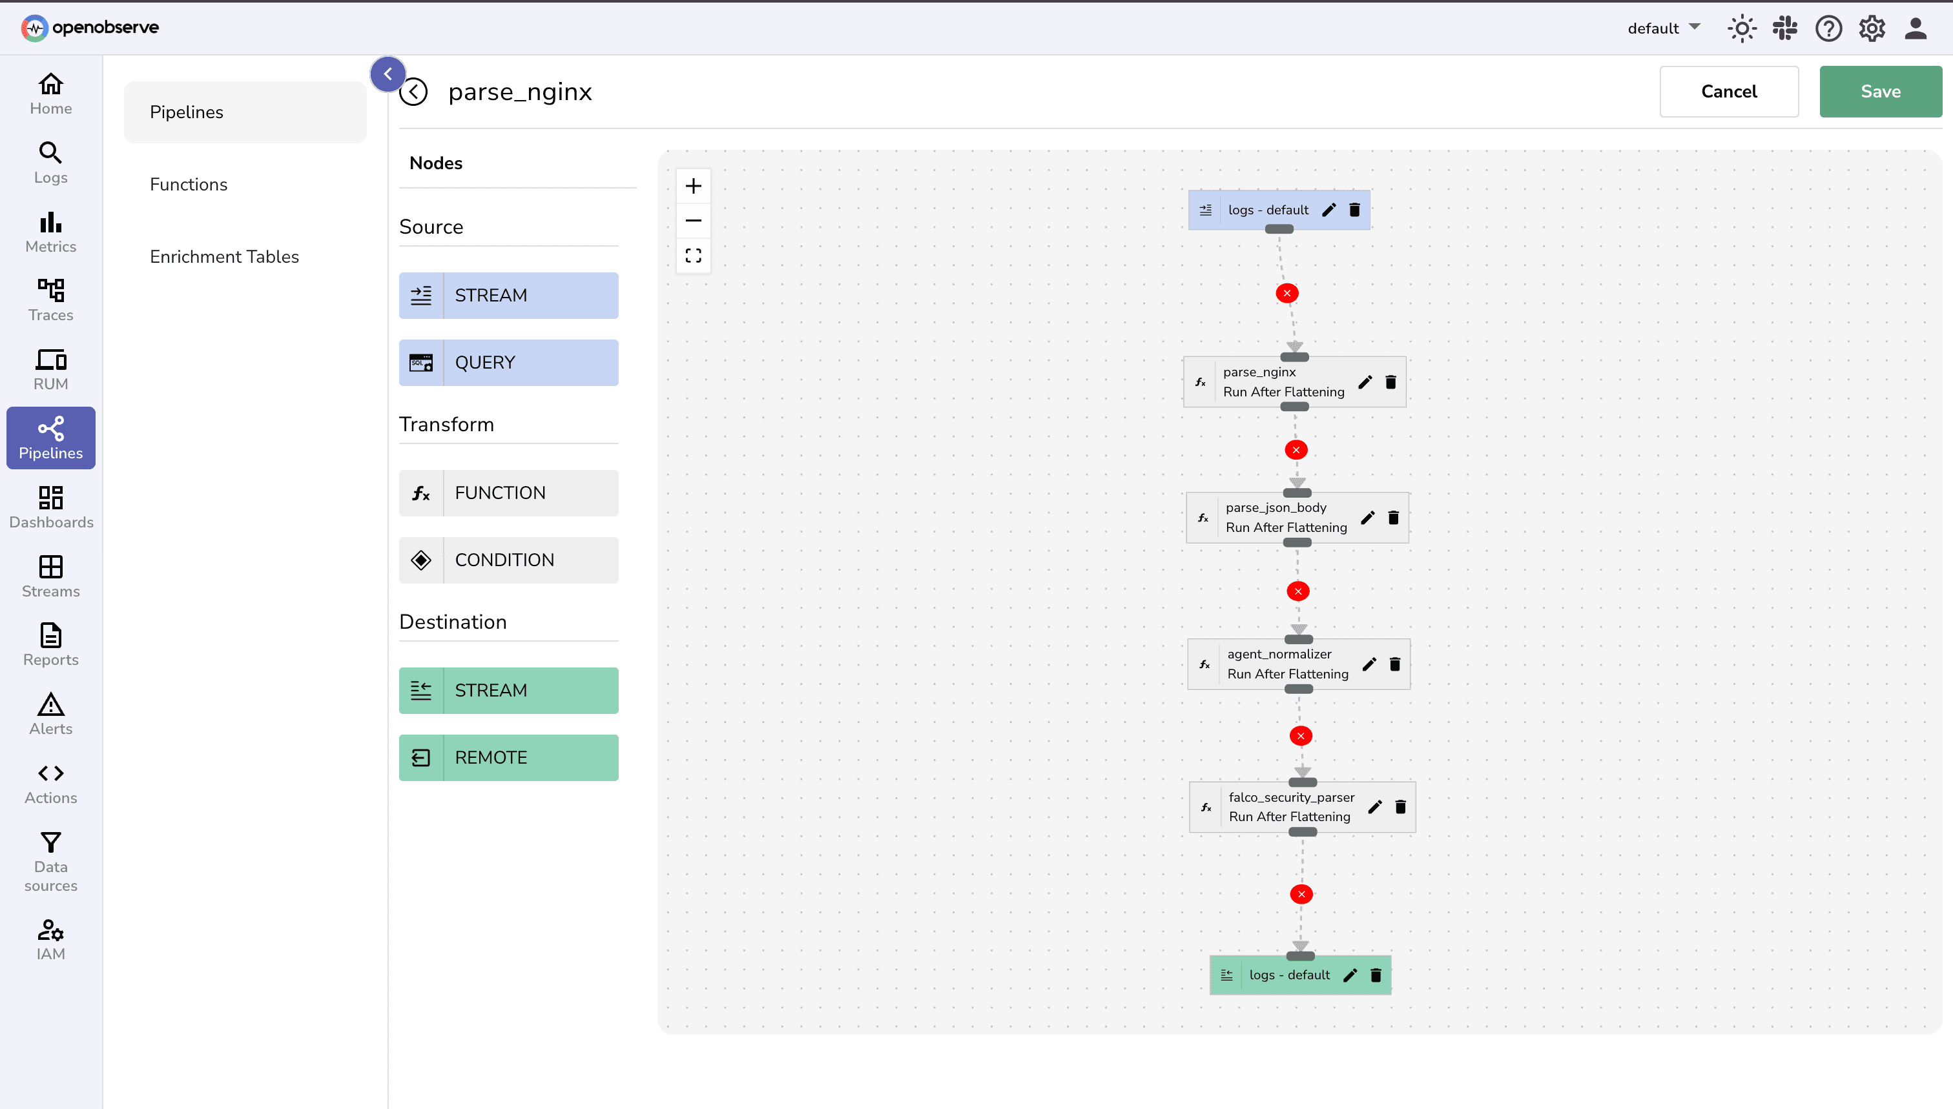
Task: Navigate to Dashboards via sidebar icon
Action: (50, 507)
